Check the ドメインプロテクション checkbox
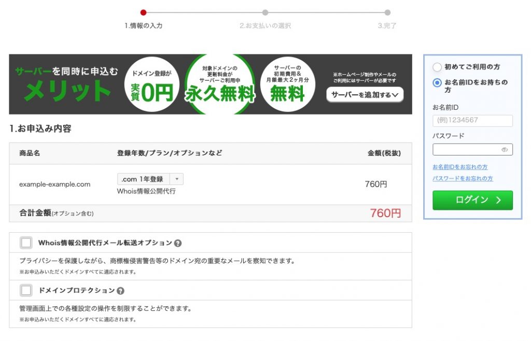The width and height of the screenshot is (531, 341). [x=26, y=290]
